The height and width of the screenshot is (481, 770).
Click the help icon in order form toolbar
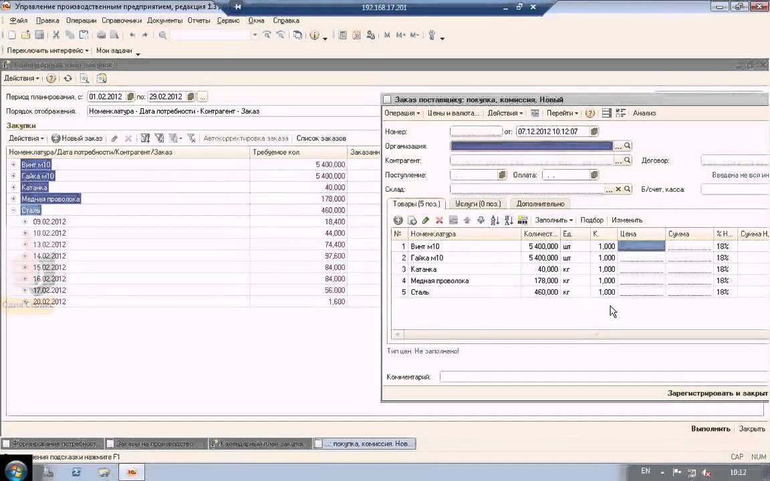click(x=590, y=114)
